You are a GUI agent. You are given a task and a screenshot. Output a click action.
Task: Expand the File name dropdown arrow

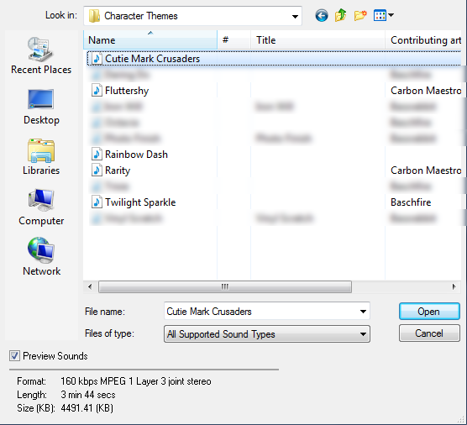tap(363, 312)
